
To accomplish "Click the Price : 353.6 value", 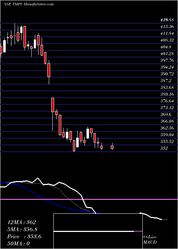I will pyautogui.click(x=24, y=237).
